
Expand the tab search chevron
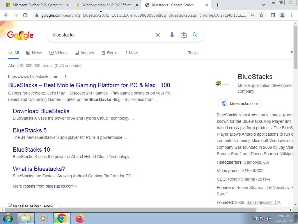(263, 5)
